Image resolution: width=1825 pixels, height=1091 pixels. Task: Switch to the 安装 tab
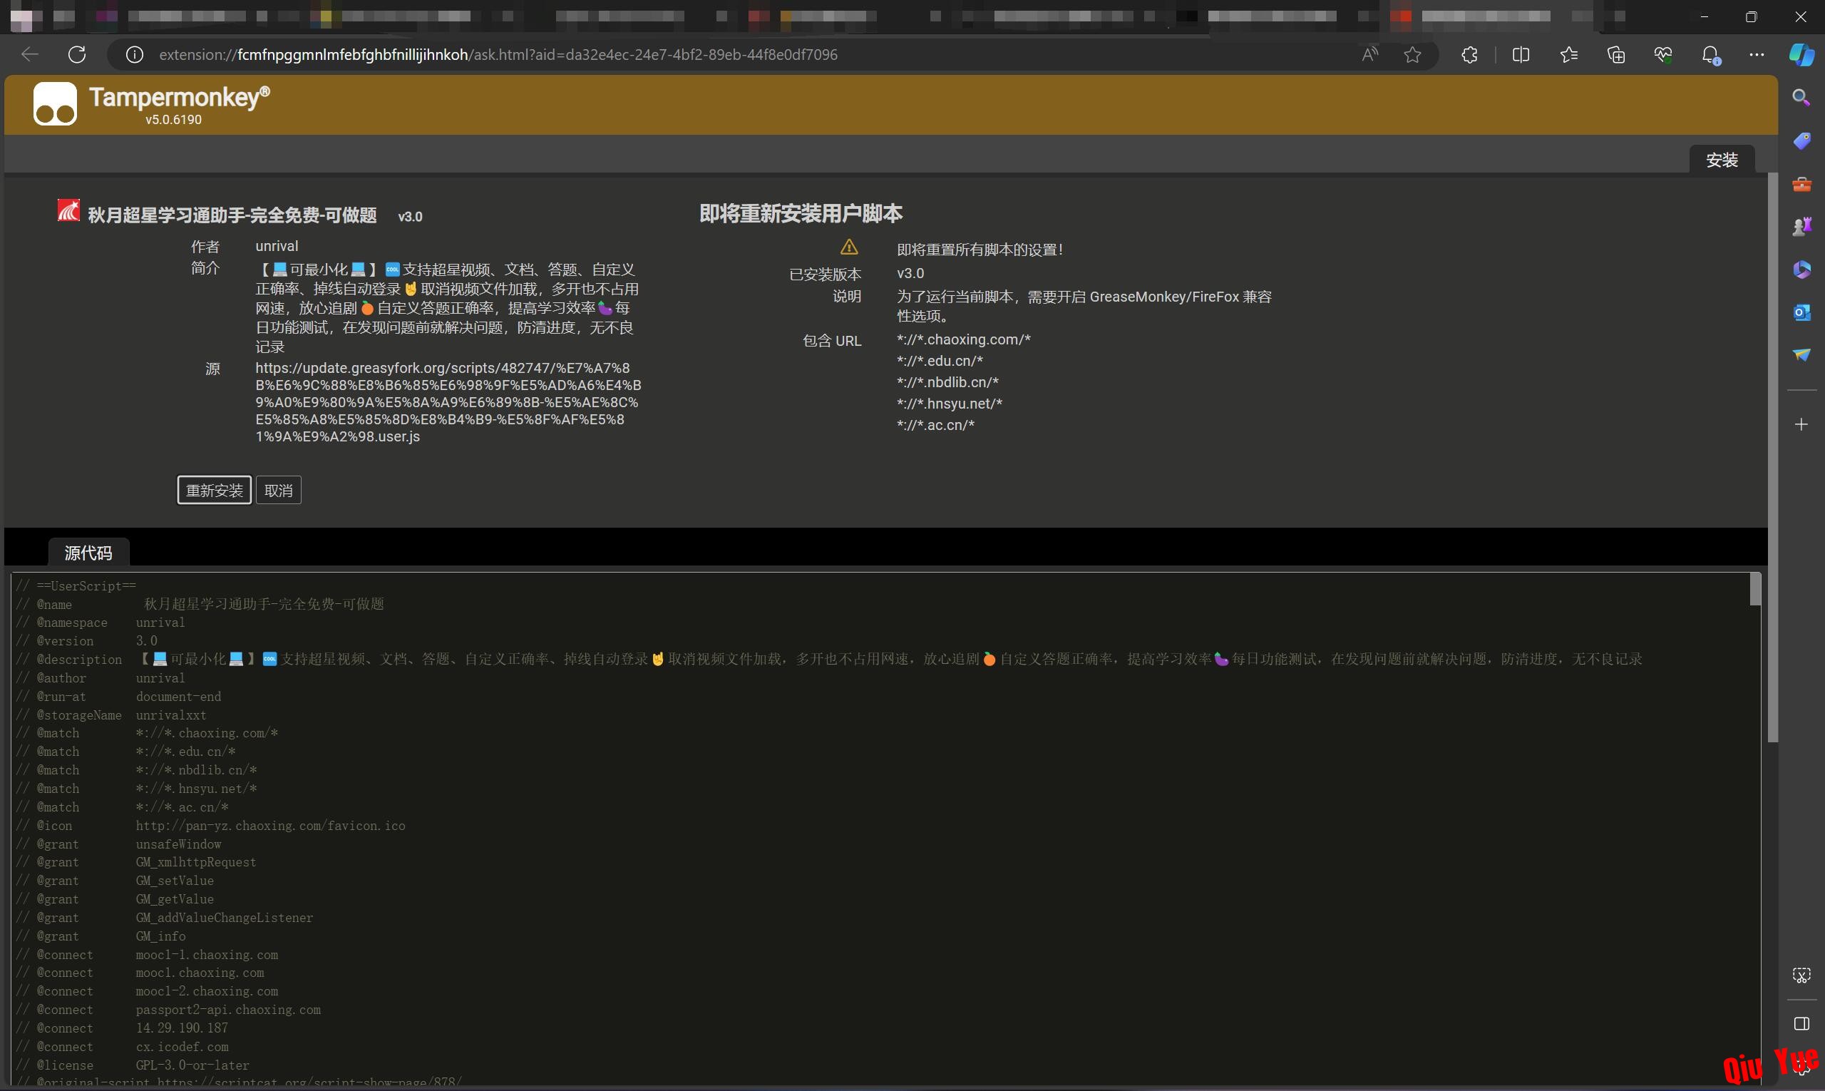coord(1722,160)
